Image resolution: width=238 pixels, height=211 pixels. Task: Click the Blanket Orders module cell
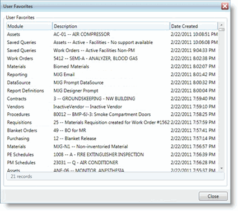[x=22, y=130]
